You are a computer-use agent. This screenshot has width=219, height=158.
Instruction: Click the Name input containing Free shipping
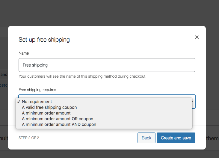pyautogui.click(x=107, y=65)
